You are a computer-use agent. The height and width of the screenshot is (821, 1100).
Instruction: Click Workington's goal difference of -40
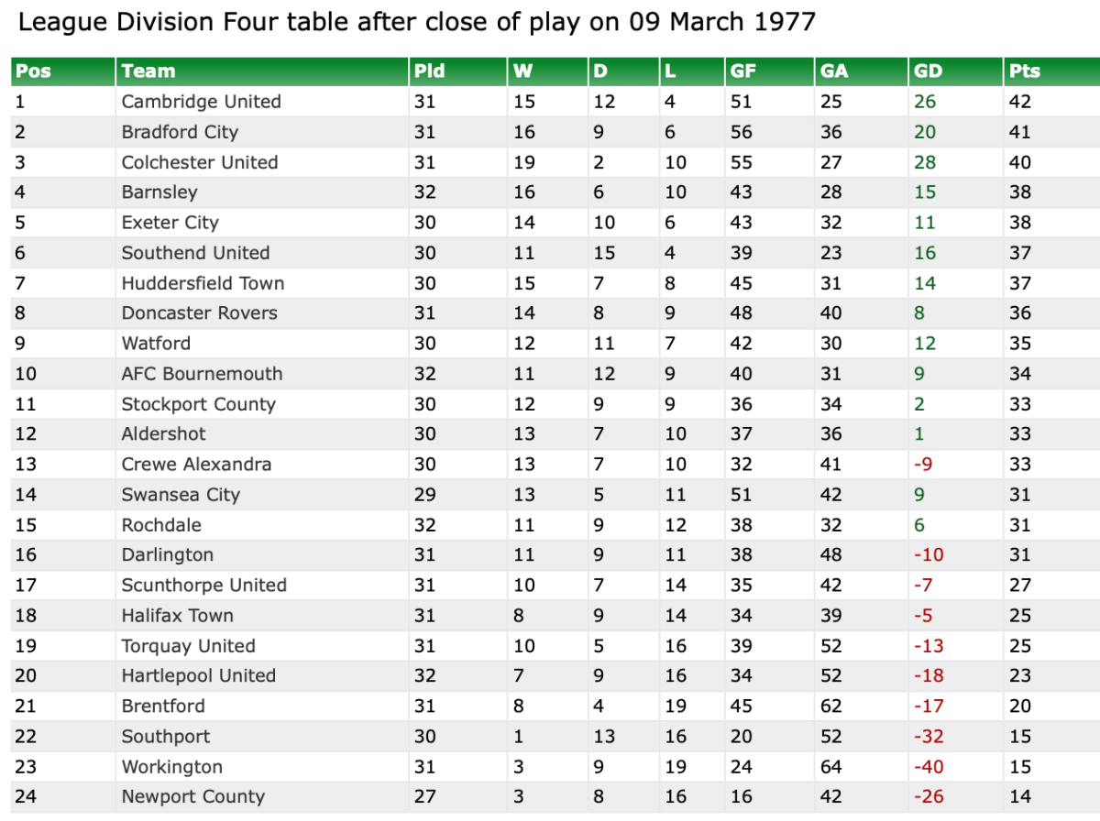coord(929,767)
